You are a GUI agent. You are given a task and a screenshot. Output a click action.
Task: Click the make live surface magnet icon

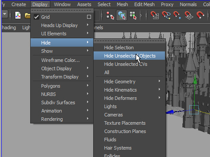pyautogui.click(x=200, y=15)
